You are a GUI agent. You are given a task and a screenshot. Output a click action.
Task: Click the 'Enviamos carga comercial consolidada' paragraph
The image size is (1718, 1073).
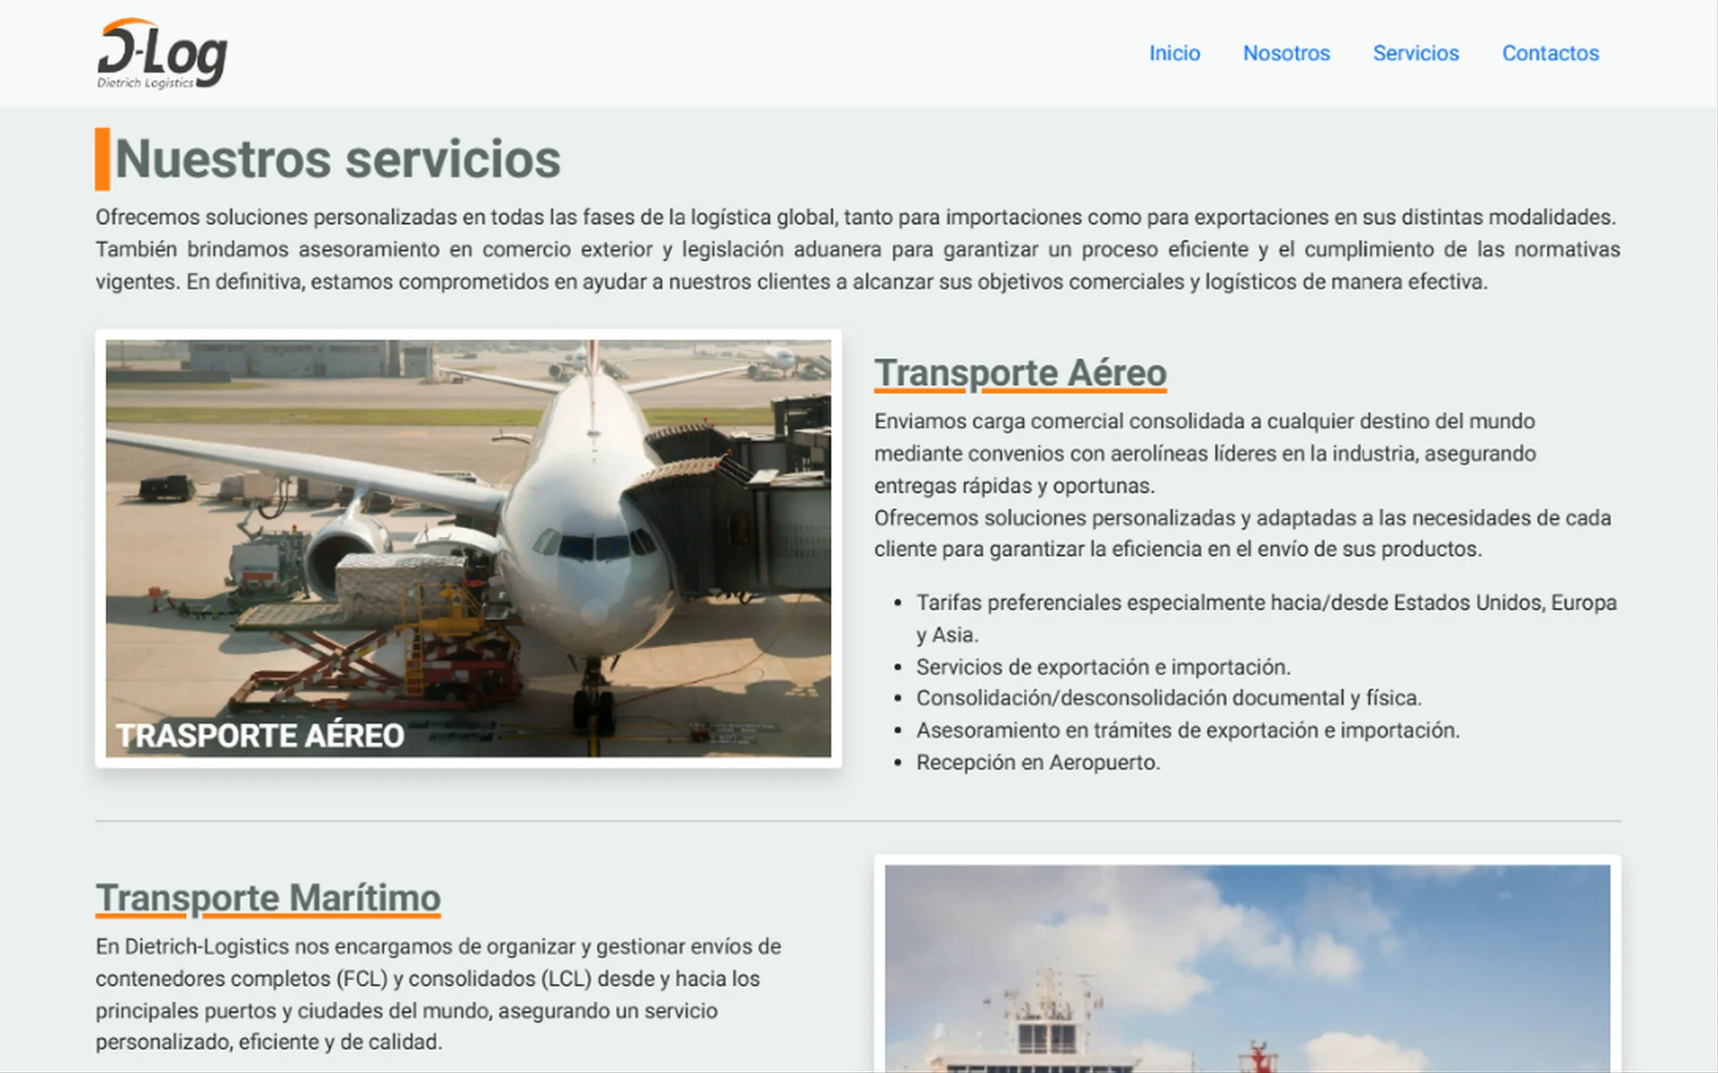tap(1205, 454)
